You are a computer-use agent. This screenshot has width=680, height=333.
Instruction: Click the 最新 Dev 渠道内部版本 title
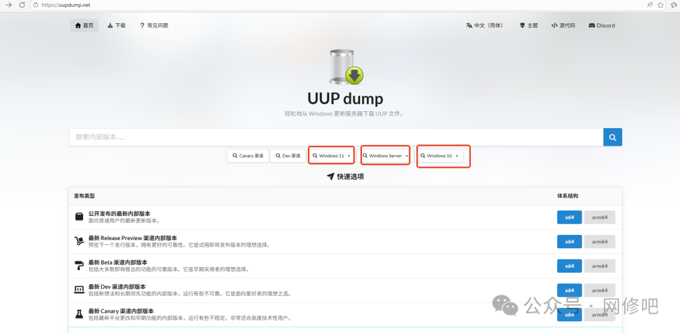point(117,287)
